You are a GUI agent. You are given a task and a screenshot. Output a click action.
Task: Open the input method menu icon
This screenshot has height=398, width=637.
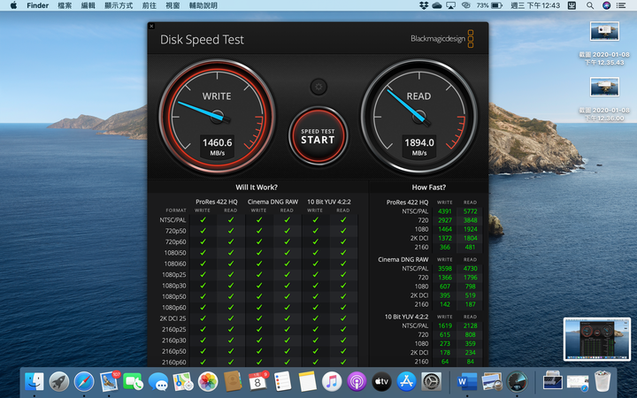572,5
